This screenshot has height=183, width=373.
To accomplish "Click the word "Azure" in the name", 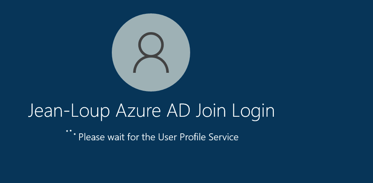I will point(138,111).
